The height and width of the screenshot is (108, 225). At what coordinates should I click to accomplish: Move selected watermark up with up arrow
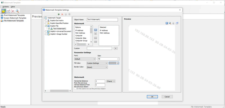tap(66, 14)
